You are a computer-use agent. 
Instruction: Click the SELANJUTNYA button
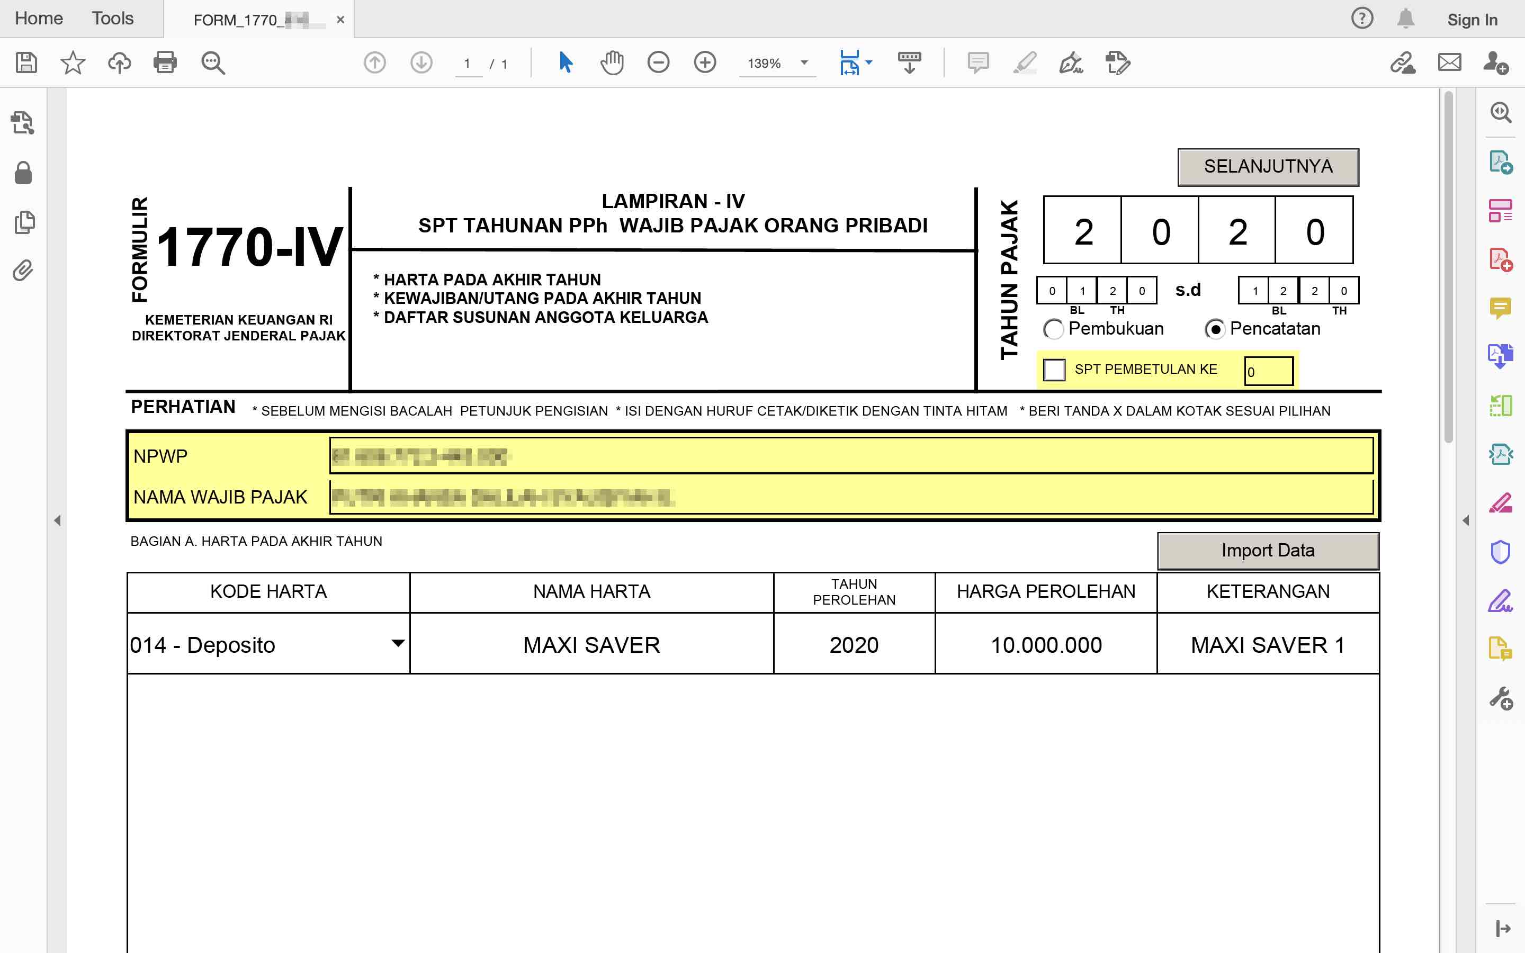point(1267,167)
